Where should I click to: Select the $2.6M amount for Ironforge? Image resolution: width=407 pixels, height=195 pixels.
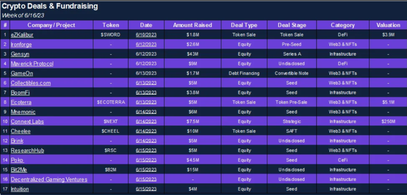[x=193, y=45]
